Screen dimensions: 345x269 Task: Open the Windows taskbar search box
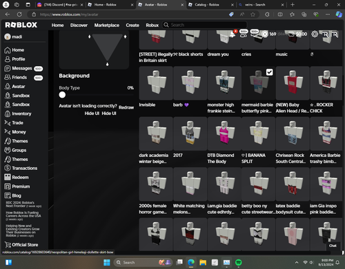tap(143, 262)
